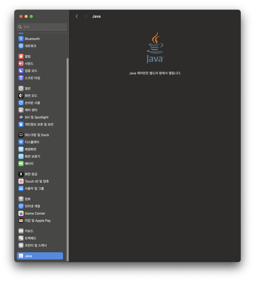Select the 알림 bell icon
This screenshot has height=281, width=255.
pos(21,56)
